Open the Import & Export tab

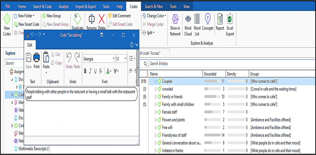[x=85, y=6]
